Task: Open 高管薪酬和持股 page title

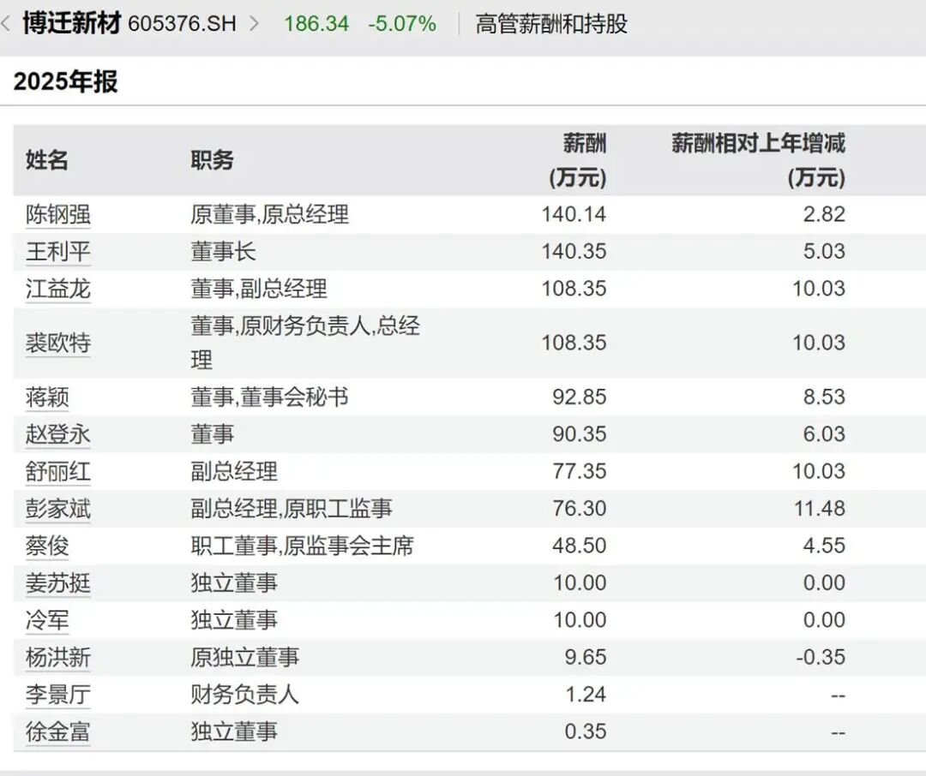Action: [x=551, y=24]
